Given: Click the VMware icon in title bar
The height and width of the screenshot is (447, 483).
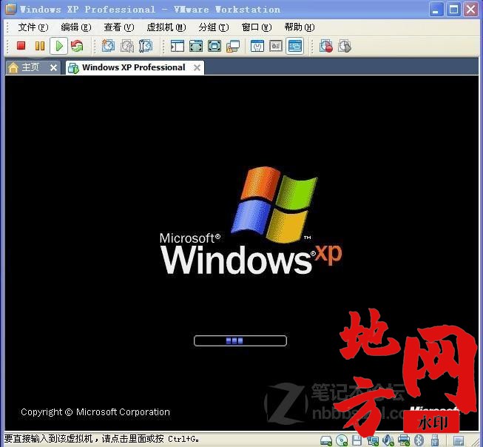Looking at the screenshot, I should point(11,9).
